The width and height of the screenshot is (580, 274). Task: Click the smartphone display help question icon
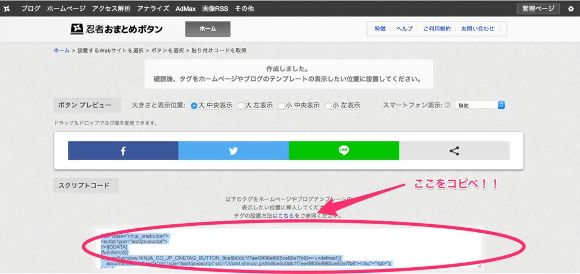[447, 105]
